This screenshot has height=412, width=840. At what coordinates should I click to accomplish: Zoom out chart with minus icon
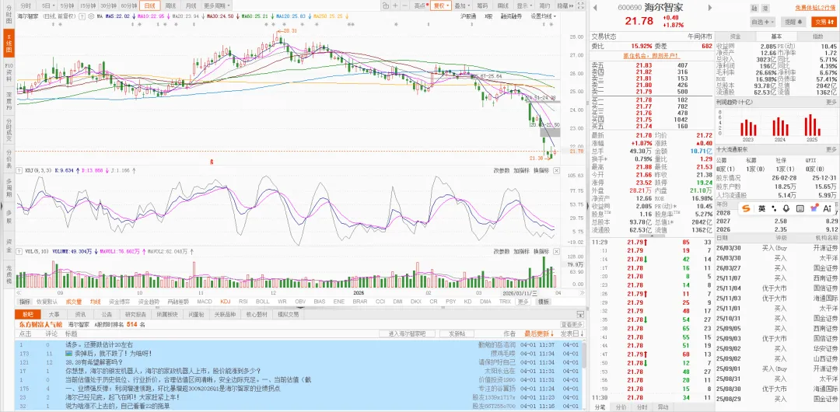point(405,5)
